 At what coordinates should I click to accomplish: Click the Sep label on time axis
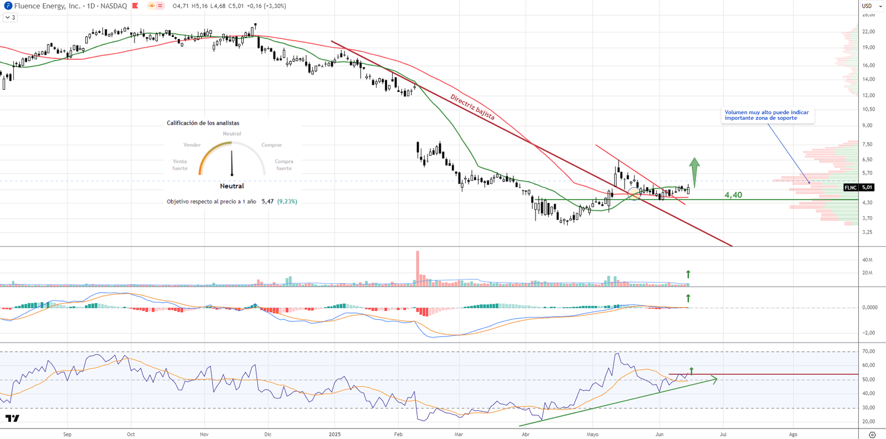point(67,435)
